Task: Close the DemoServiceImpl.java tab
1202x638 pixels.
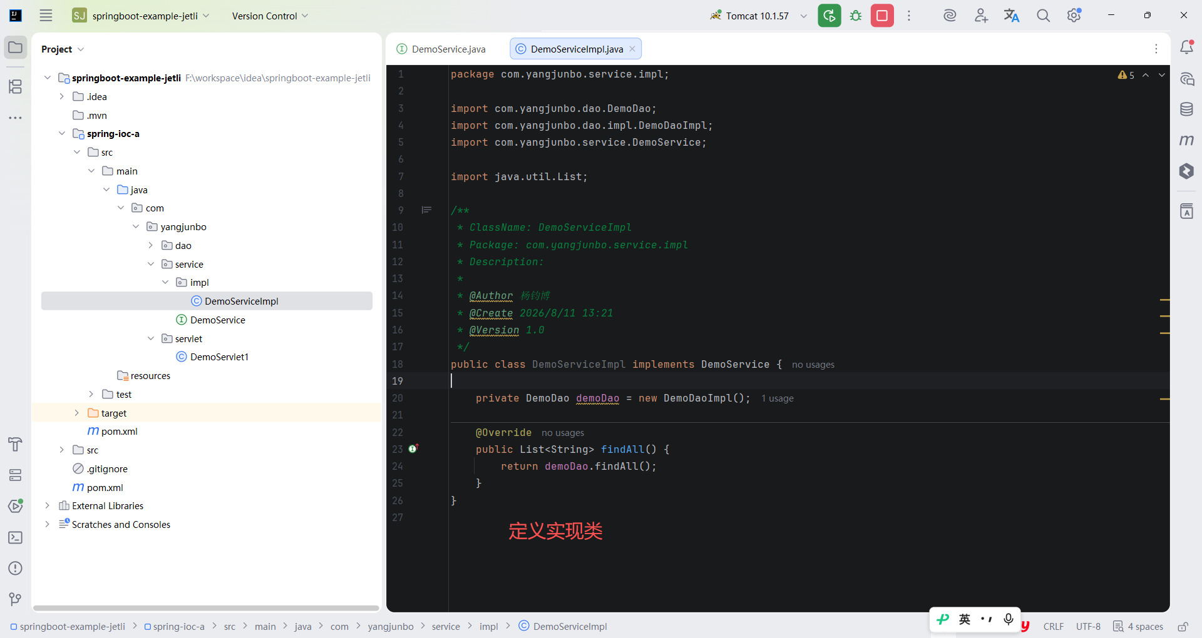Action: pos(632,49)
